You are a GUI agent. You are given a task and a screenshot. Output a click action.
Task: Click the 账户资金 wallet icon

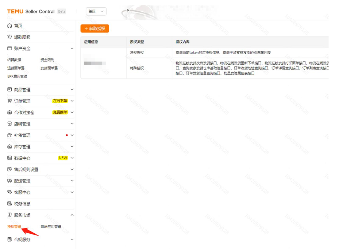tap(10, 48)
